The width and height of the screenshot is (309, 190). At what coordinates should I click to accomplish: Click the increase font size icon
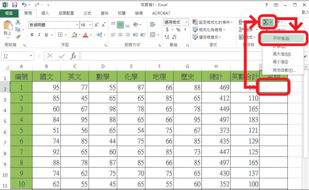click(96, 25)
